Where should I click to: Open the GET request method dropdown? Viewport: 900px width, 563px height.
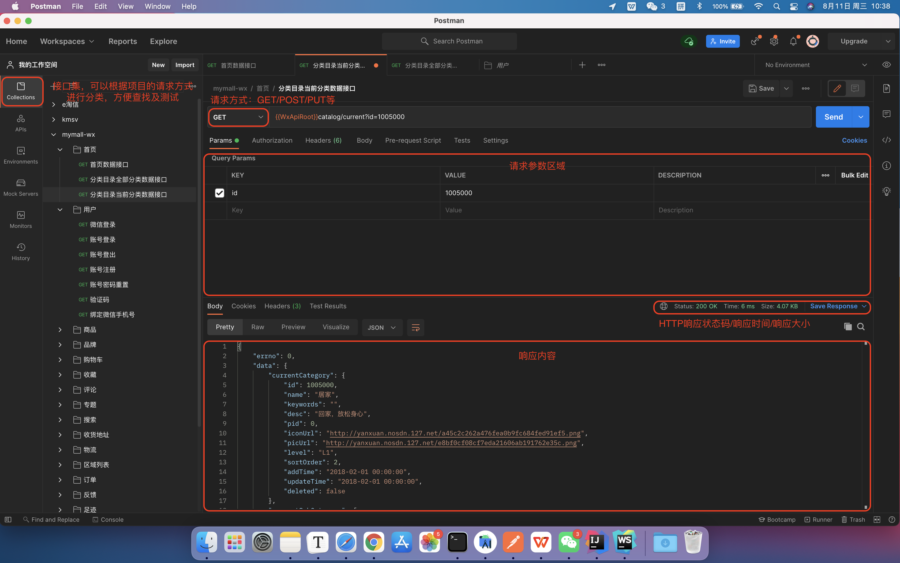238,117
